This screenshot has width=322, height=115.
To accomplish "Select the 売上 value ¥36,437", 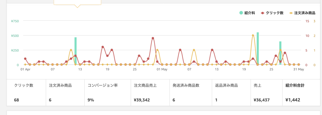I will 262,100.
